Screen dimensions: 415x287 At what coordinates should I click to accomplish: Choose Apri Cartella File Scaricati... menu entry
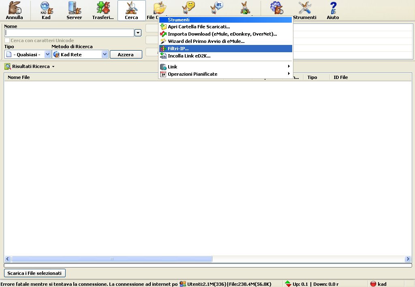(225, 27)
